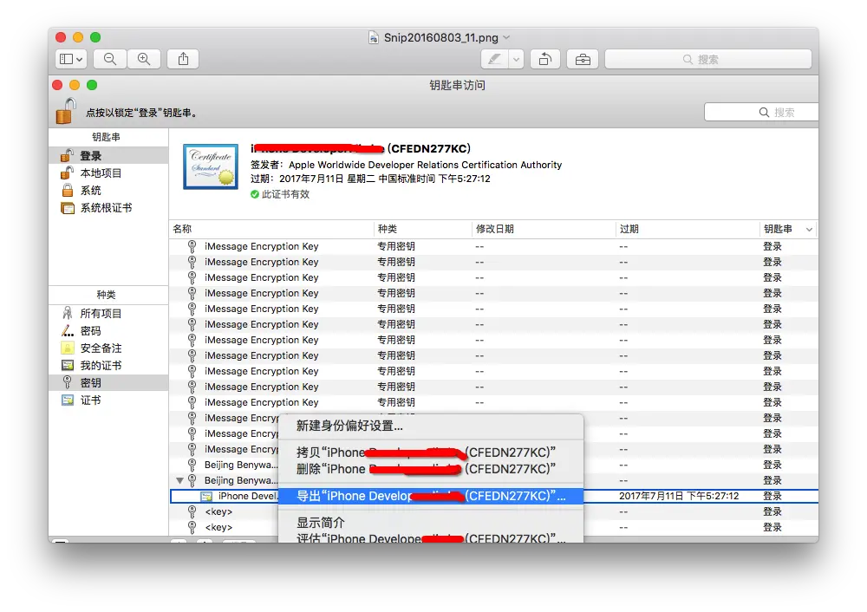This screenshot has width=867, height=612.
Task: Select the 系统根证书 keychain
Action: click(x=108, y=208)
